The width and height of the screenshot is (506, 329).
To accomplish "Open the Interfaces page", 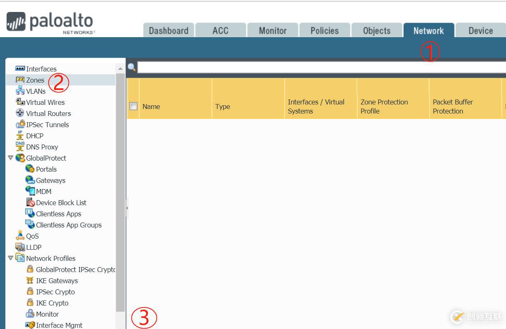I will tap(41, 69).
